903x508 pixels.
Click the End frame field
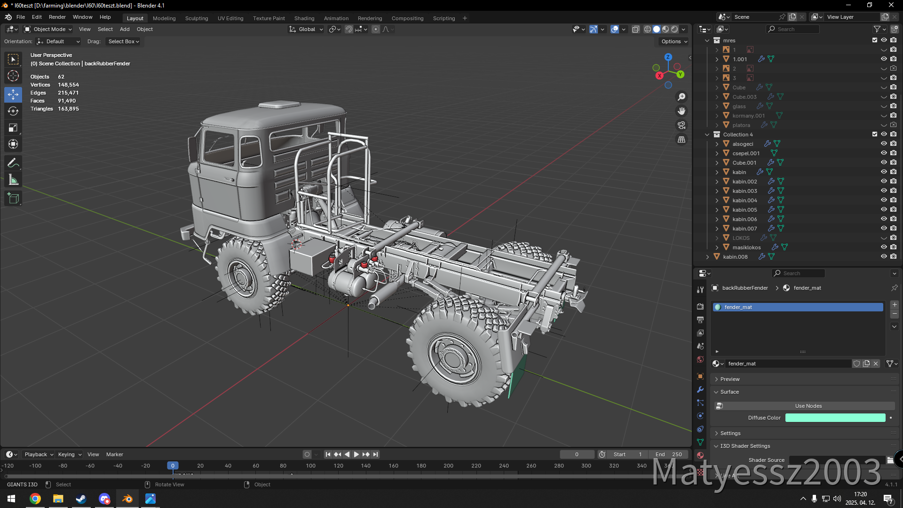pos(668,454)
